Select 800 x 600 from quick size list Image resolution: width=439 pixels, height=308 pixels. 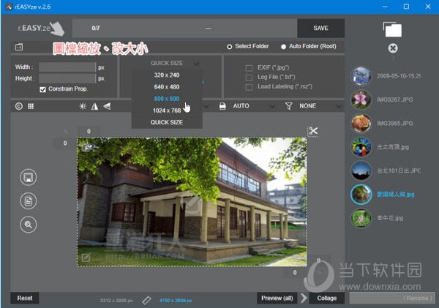pos(167,99)
